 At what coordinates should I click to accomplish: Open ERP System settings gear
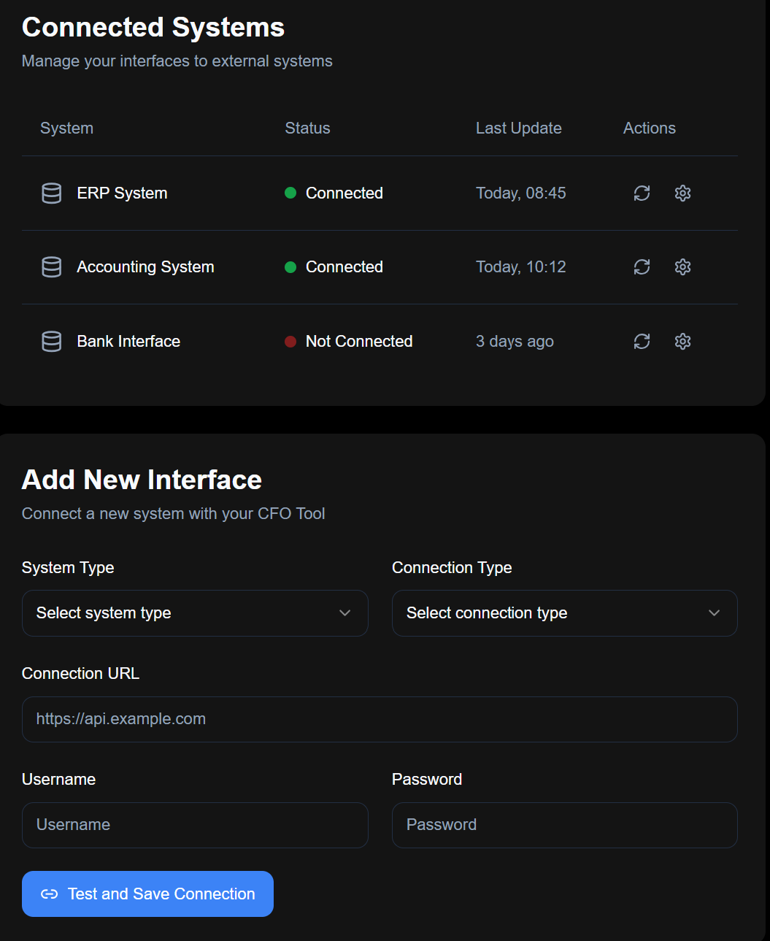(682, 193)
